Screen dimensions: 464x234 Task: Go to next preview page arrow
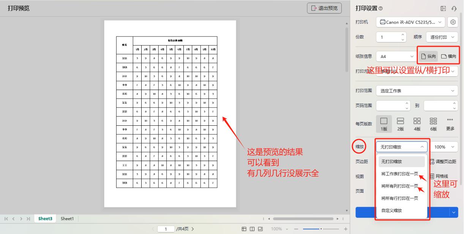click(x=193, y=229)
